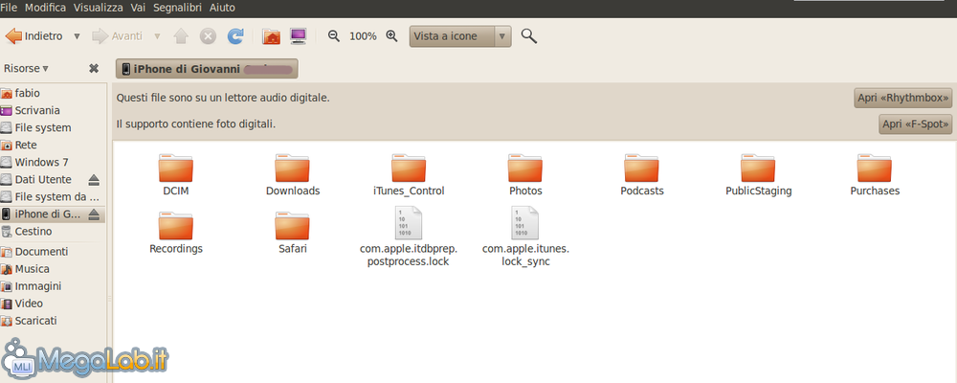The height and width of the screenshot is (383, 957).
Task: Click the Avanti forward button
Action: (x=117, y=36)
